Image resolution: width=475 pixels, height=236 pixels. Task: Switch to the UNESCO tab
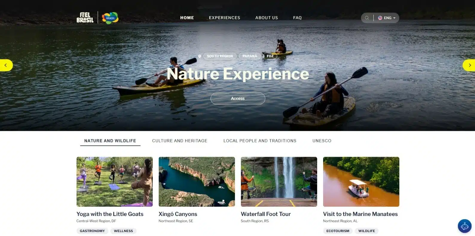click(322, 141)
